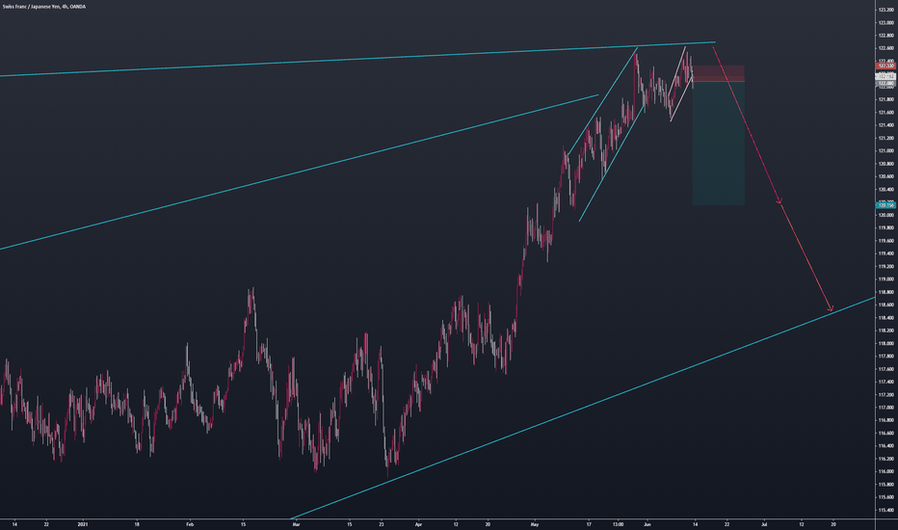The width and height of the screenshot is (898, 530).
Task: Click the 118.400 price axis label
Action: tap(886, 318)
